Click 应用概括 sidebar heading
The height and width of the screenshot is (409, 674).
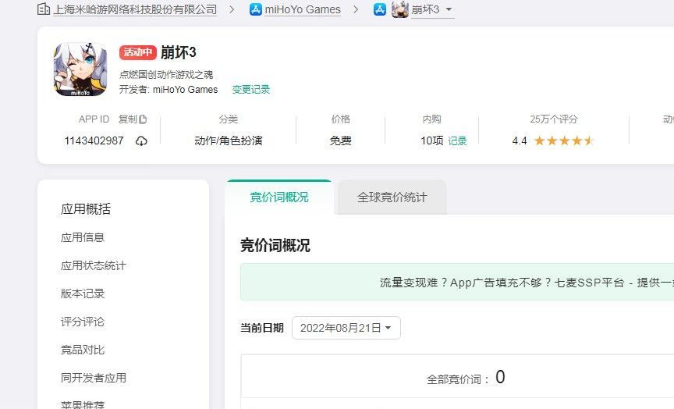coord(86,209)
